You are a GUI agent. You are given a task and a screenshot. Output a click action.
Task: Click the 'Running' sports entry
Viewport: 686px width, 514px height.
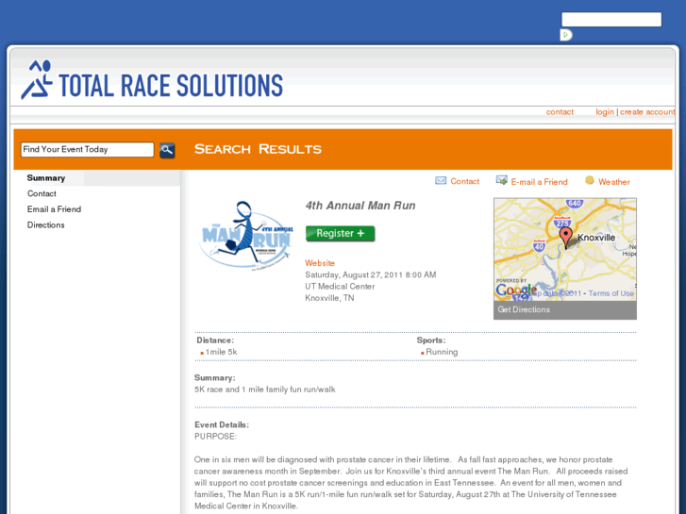click(x=442, y=352)
